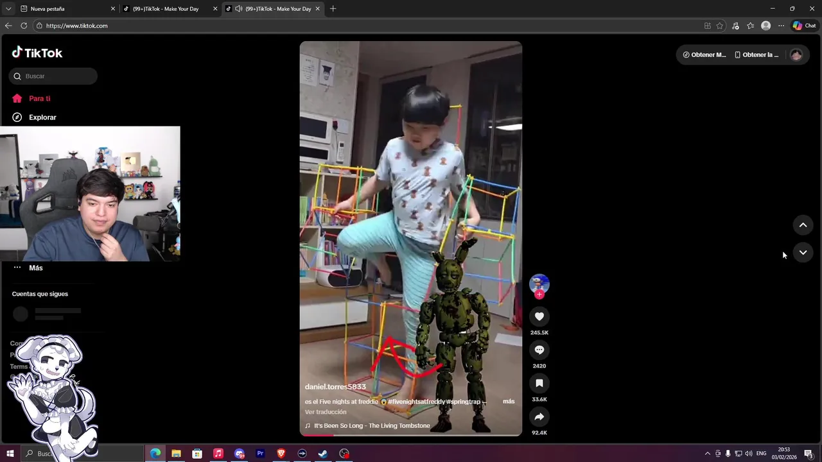Viewport: 822px width, 462px height.
Task: Click the Obtener la ... app button
Action: 756,55
